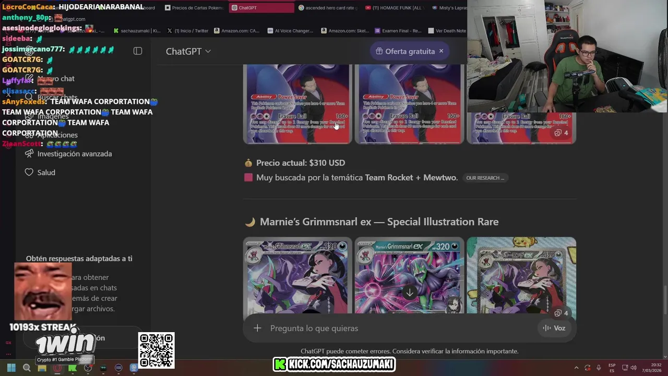668x376 pixels.
Task: Open the Windows Start menu
Action: [x=11, y=368]
